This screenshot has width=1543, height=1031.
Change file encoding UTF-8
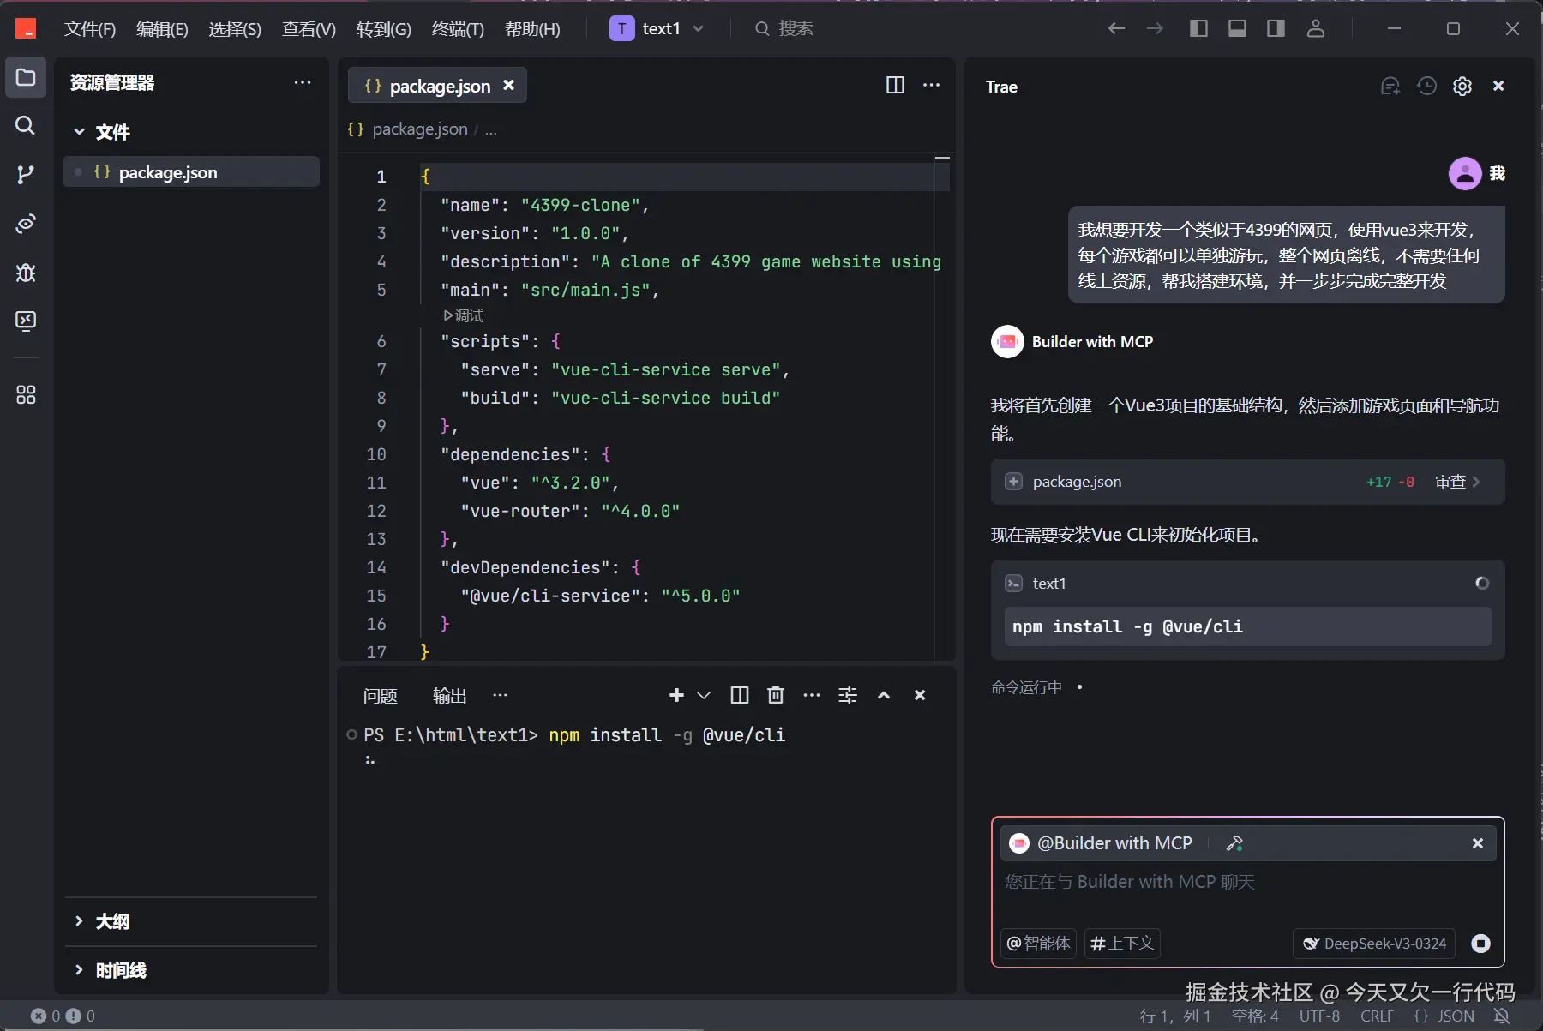1319,1016
